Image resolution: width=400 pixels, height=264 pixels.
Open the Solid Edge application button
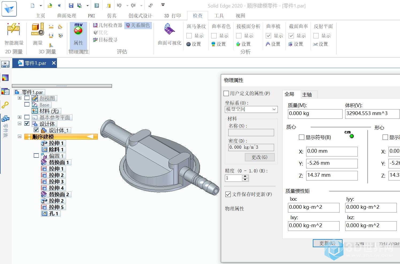click(x=9, y=9)
